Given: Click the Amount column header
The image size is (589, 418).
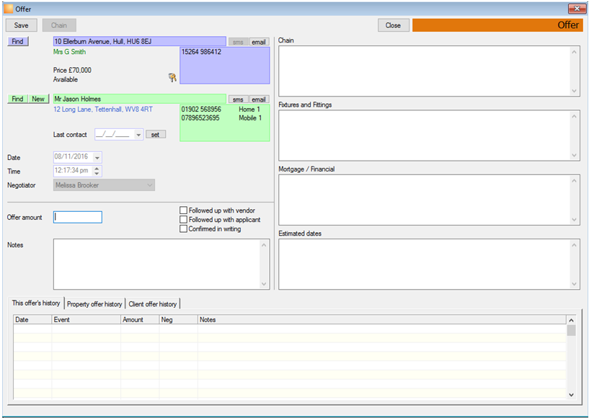Looking at the screenshot, I should (140, 319).
